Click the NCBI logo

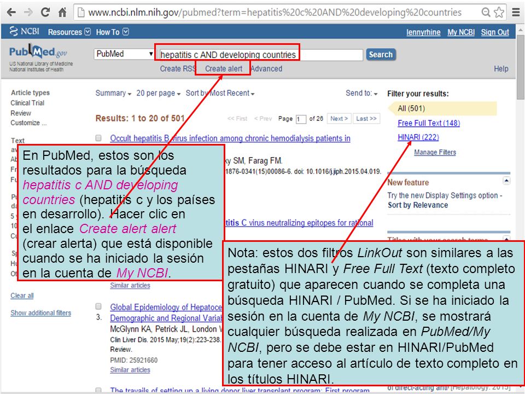tap(24, 32)
